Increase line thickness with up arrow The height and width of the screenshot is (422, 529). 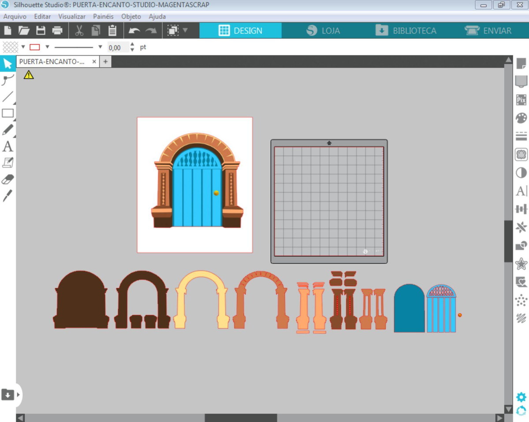coord(133,44)
